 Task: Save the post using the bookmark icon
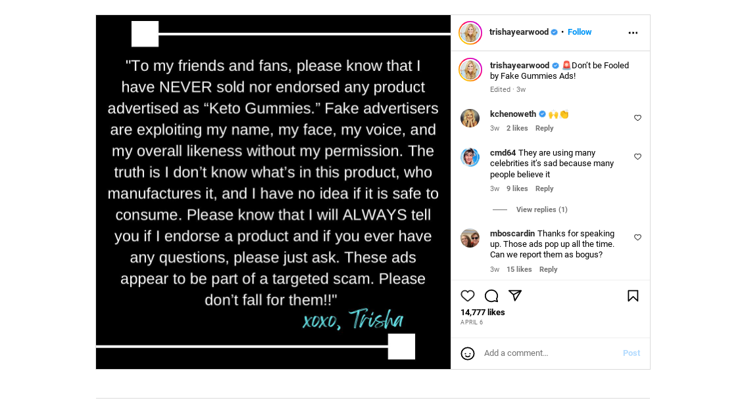(x=633, y=295)
